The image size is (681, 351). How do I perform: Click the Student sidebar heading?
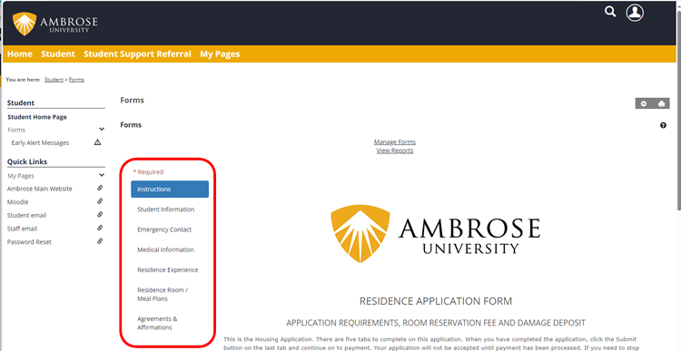(x=21, y=102)
